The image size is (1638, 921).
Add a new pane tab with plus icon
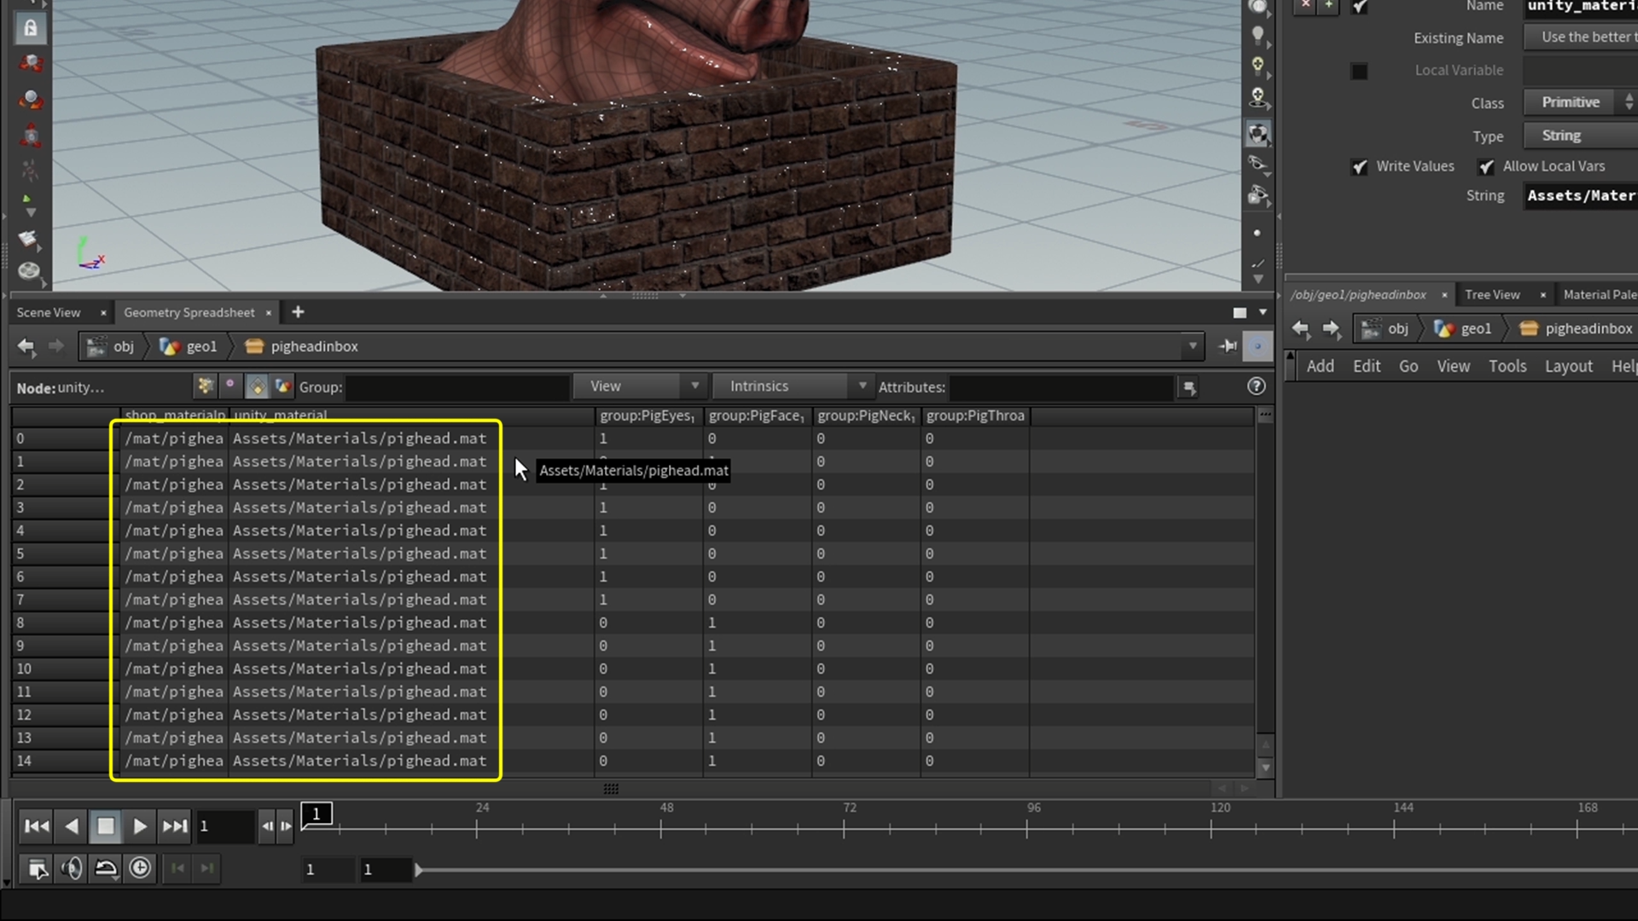298,312
